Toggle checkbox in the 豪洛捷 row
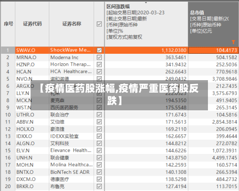The width and height of the screenshot is (239, 191). [99, 129]
